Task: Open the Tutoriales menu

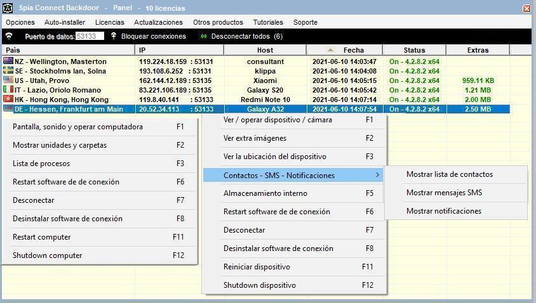Action: point(268,22)
